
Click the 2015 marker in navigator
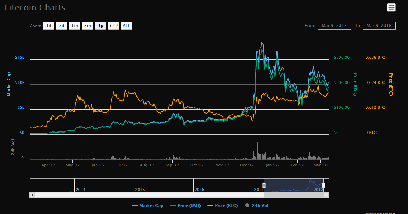pos(140,190)
